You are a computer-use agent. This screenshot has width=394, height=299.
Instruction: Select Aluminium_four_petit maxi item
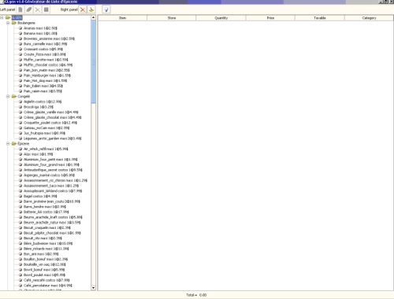[x=50, y=159]
